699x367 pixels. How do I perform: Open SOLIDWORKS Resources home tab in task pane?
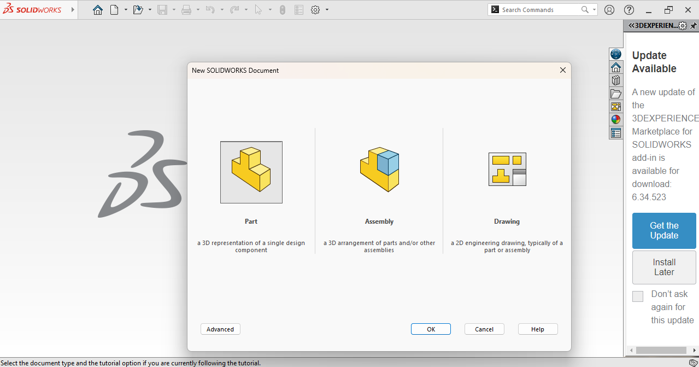[x=616, y=67]
